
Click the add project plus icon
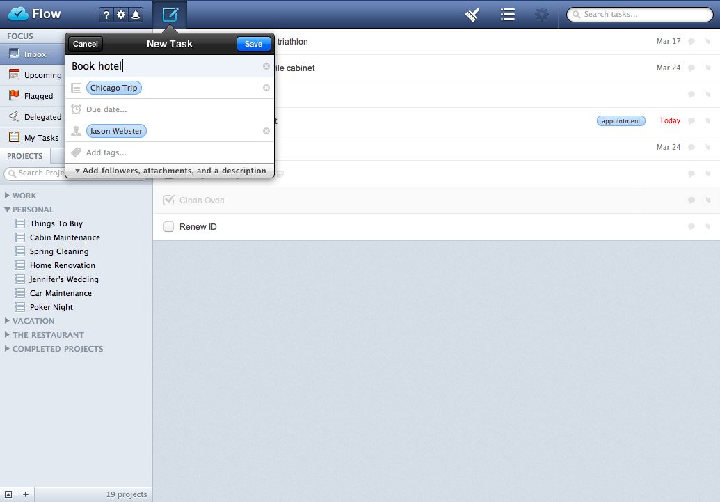pos(26,494)
